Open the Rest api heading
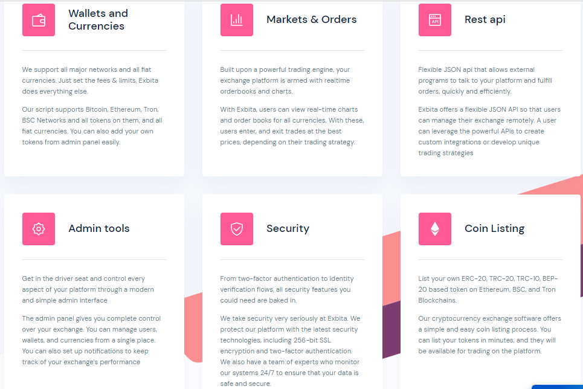 point(485,19)
